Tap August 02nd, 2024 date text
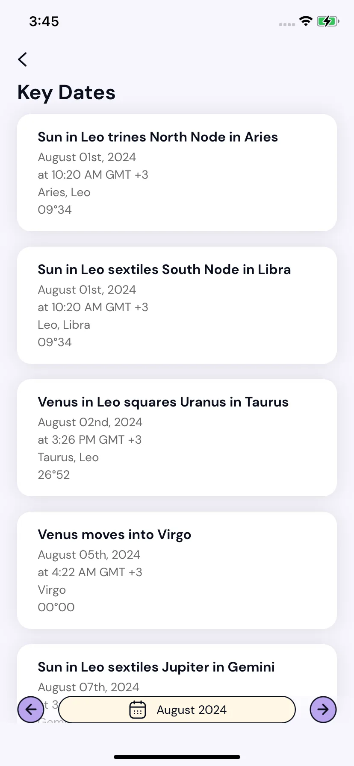 pos(90,422)
